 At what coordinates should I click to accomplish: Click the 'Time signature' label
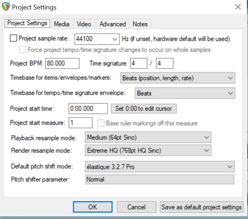[108, 63]
